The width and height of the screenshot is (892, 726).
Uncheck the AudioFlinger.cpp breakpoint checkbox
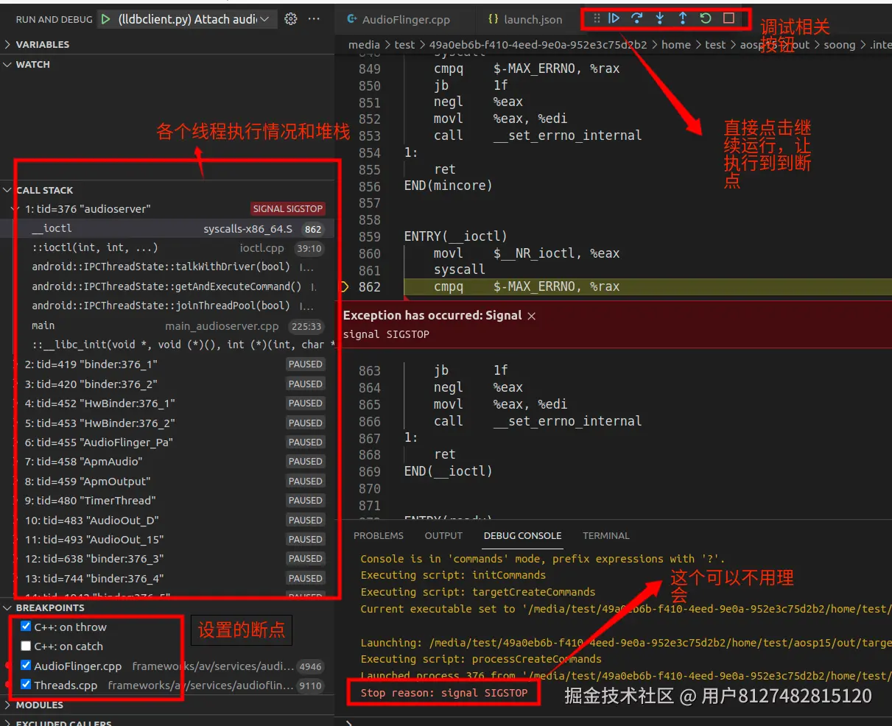pos(26,666)
